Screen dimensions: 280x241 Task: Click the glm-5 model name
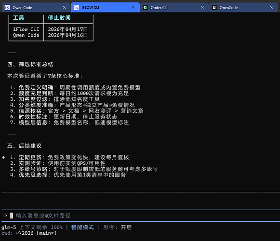9,227
